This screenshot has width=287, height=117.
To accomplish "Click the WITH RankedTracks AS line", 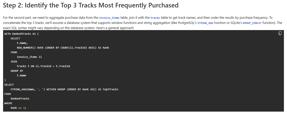I will click(x=22, y=34).
